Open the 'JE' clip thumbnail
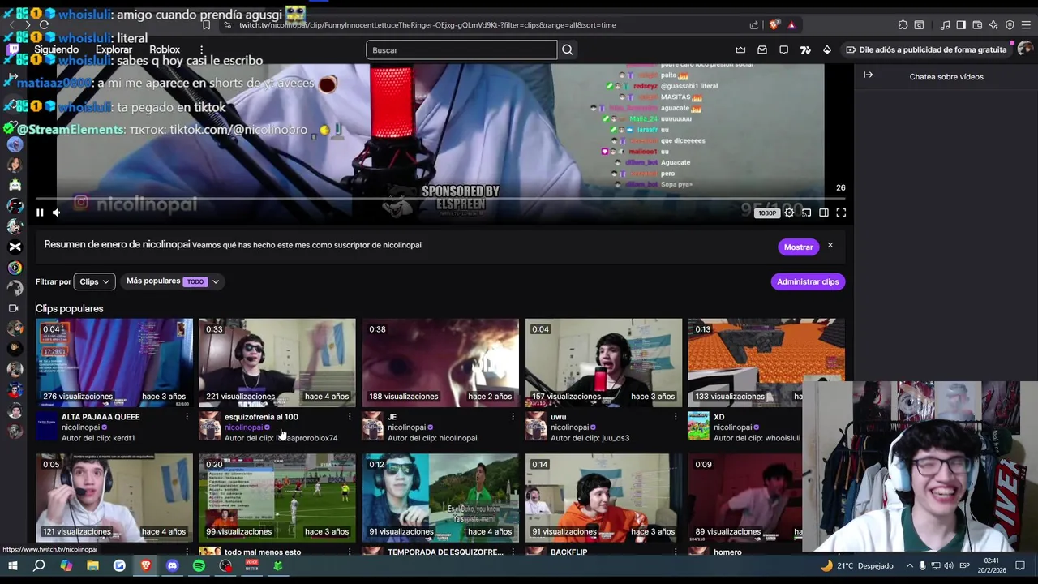Screen dimensions: 1038x584 pyautogui.click(x=440, y=362)
